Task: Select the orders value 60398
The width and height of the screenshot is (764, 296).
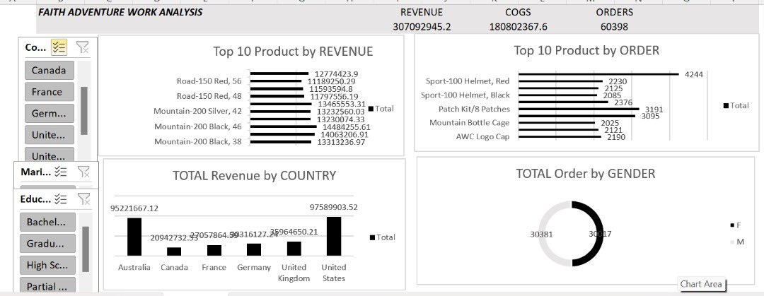Action: [615, 27]
